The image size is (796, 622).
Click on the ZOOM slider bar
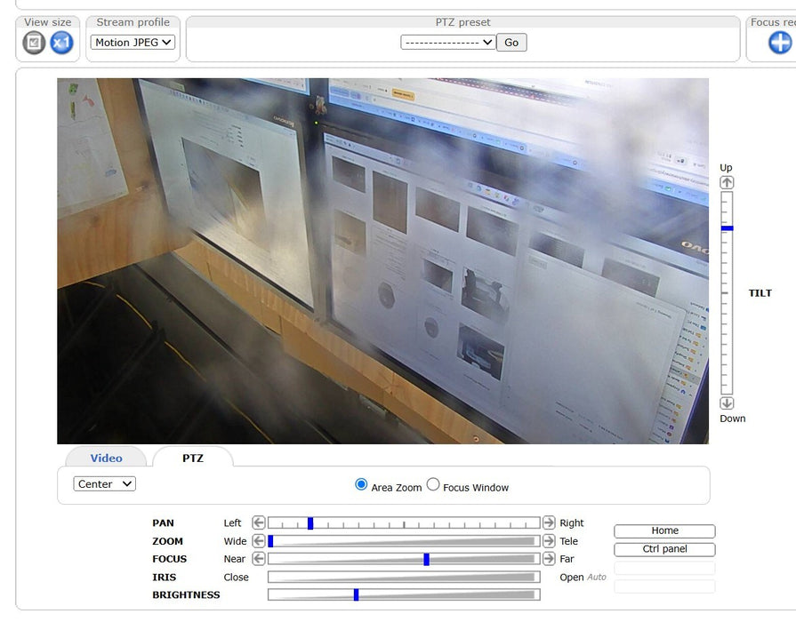tap(404, 541)
